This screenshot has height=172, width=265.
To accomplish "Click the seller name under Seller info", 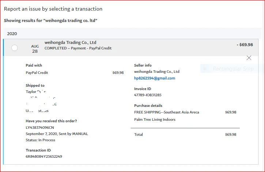I will pyautogui.click(x=157, y=72).
